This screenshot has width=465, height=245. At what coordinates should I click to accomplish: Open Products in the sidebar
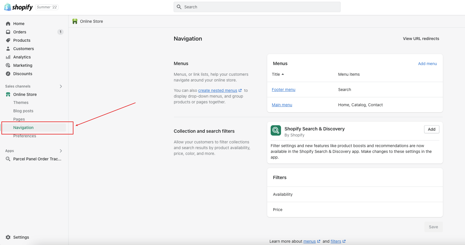click(22, 40)
